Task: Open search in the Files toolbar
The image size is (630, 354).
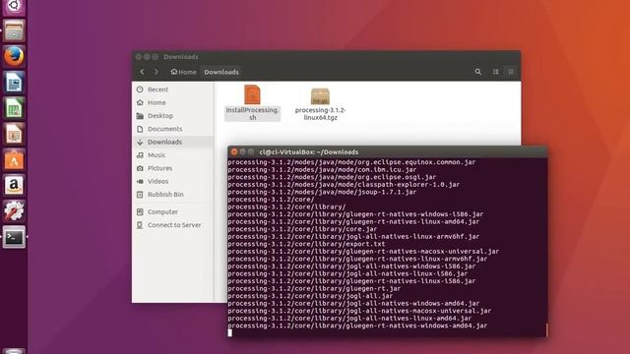Action: pos(477,72)
